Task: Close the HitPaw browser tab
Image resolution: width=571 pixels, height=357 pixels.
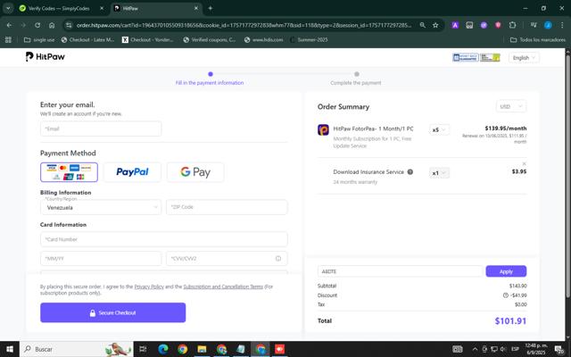Action: pyautogui.click(x=196, y=8)
